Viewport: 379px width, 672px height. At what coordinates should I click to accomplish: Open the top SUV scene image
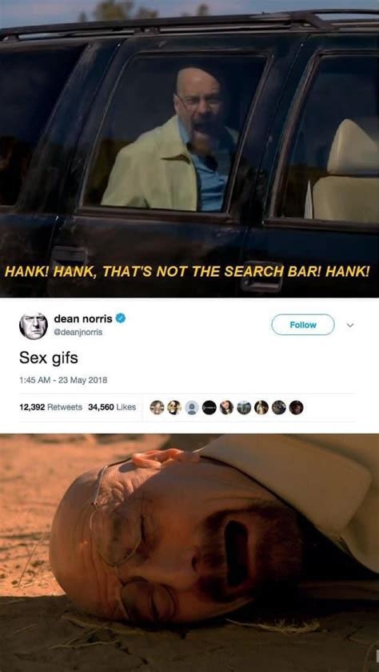click(x=189, y=148)
